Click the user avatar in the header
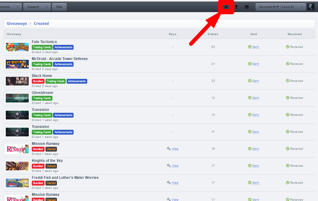Viewport: 318px width, 201px height. 311,7
